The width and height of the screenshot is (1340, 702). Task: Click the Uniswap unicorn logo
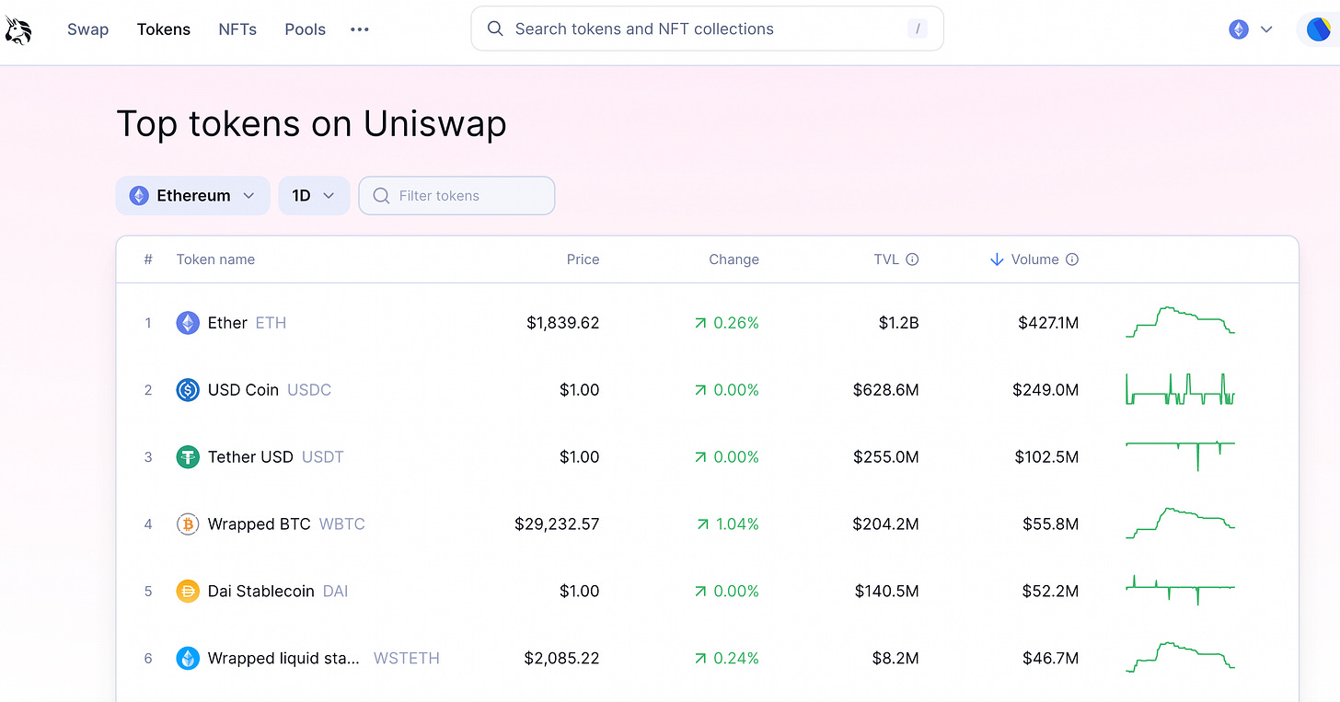pos(18,29)
